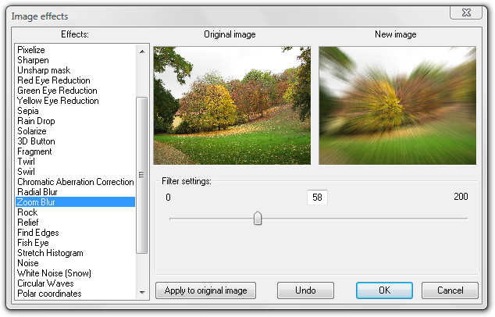Select the Find Edges effect

75,233
